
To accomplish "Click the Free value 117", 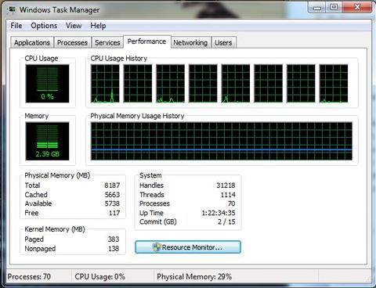I will point(114,213).
